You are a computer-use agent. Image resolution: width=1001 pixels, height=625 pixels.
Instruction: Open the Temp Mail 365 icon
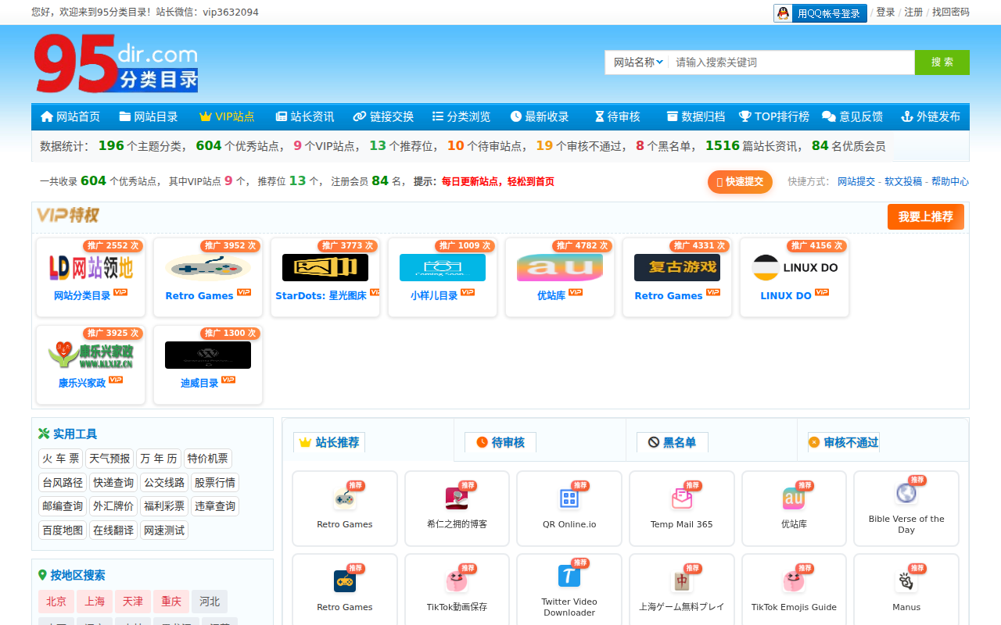(x=681, y=498)
